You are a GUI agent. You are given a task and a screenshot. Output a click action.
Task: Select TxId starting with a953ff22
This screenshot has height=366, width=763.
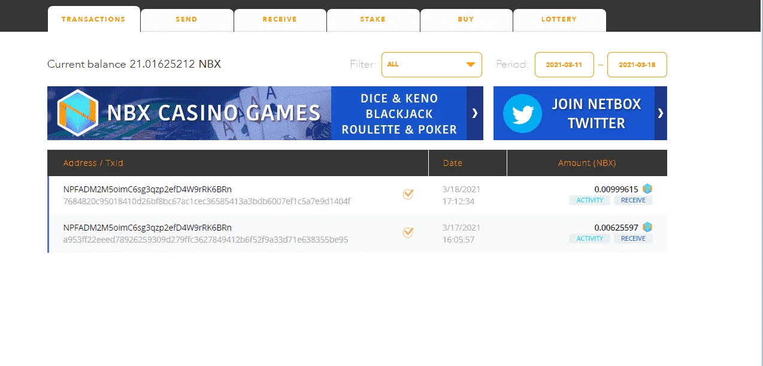coord(205,240)
